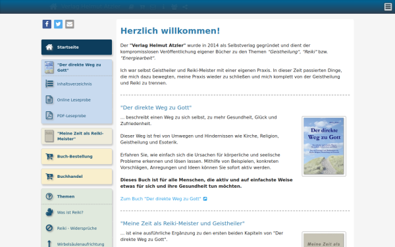Open Buchhandel page
Viewport: 395px width, 247px height.
pos(76,177)
